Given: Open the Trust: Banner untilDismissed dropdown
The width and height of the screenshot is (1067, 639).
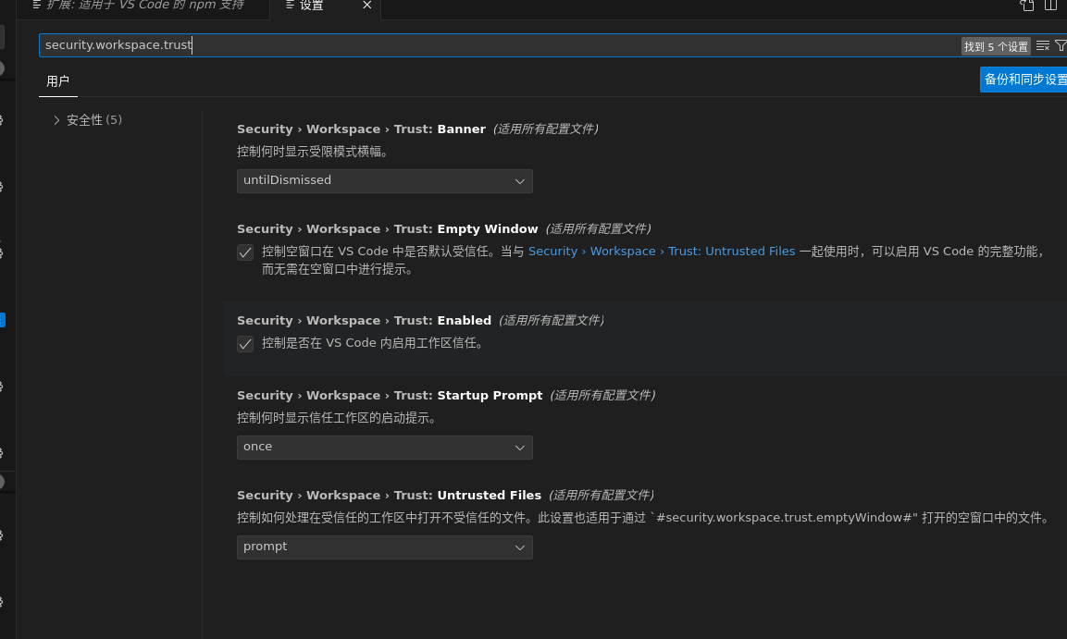Looking at the screenshot, I should coord(384,181).
